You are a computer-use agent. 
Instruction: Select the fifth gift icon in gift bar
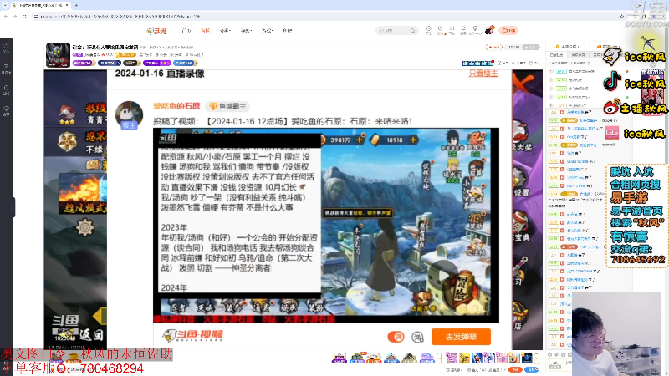click(409, 358)
